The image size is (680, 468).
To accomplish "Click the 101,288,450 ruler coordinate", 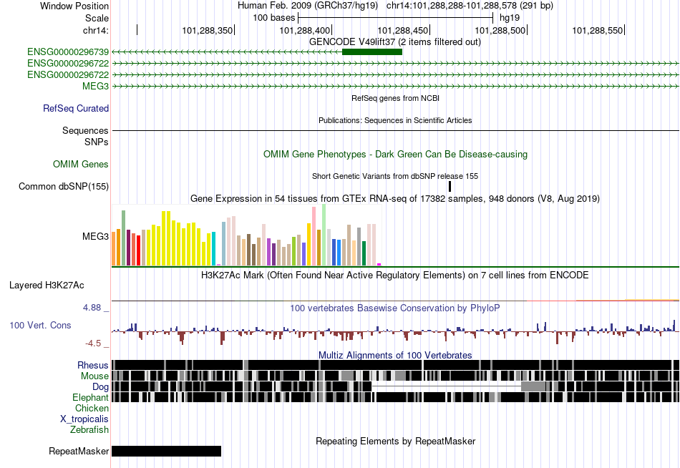I will [x=402, y=30].
